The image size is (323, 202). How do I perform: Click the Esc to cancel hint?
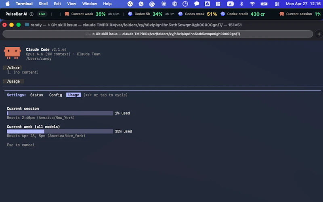tap(21, 145)
